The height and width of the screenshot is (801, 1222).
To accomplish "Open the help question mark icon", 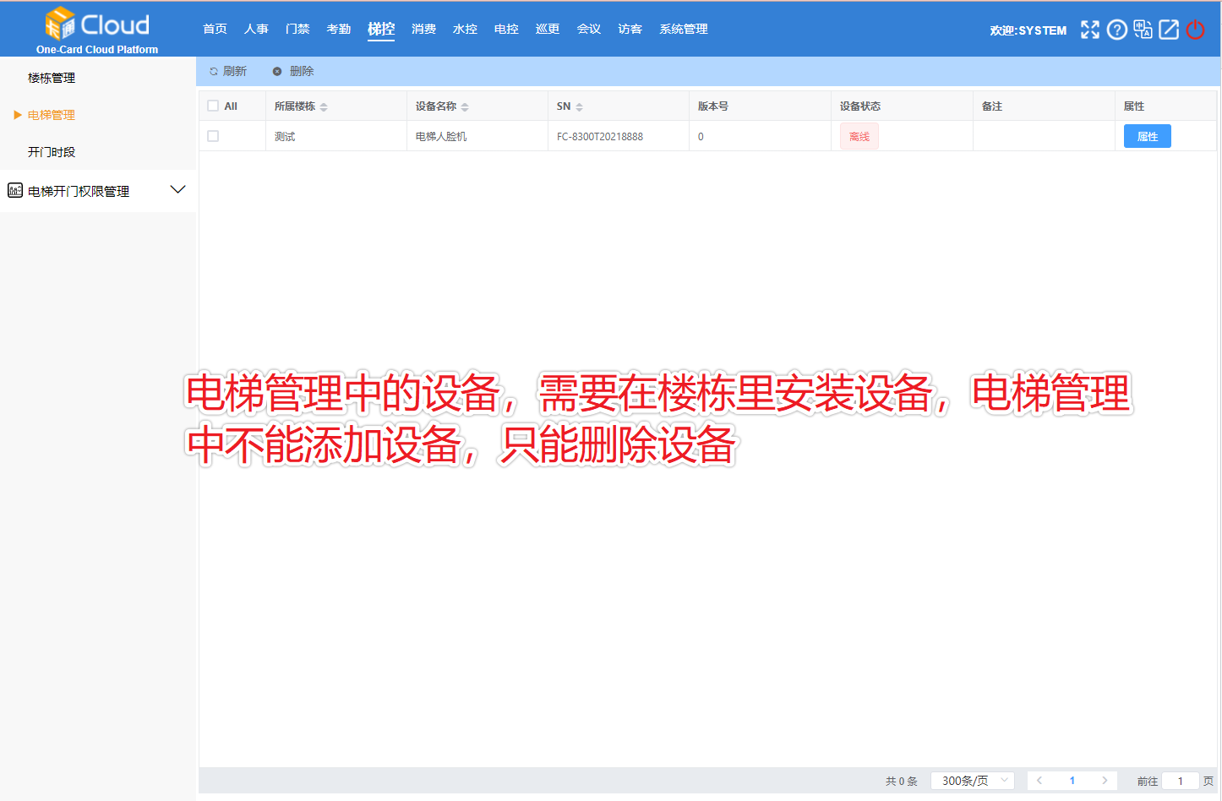I will coord(1116,30).
